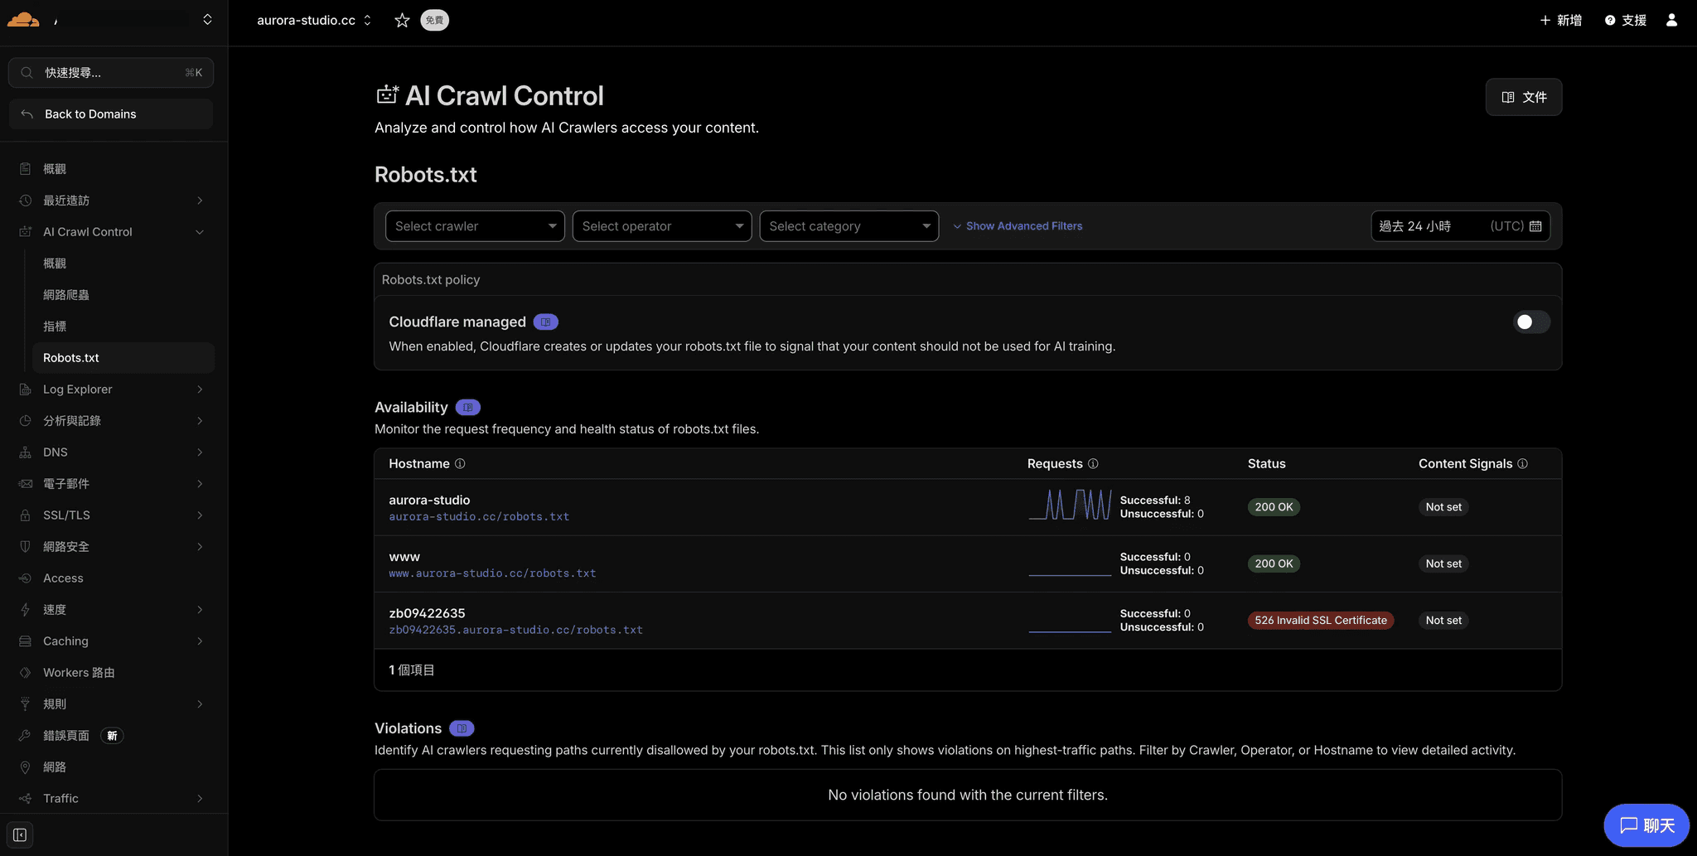Click the Cloudflare managed docs badge icon
The width and height of the screenshot is (1697, 856).
click(546, 322)
